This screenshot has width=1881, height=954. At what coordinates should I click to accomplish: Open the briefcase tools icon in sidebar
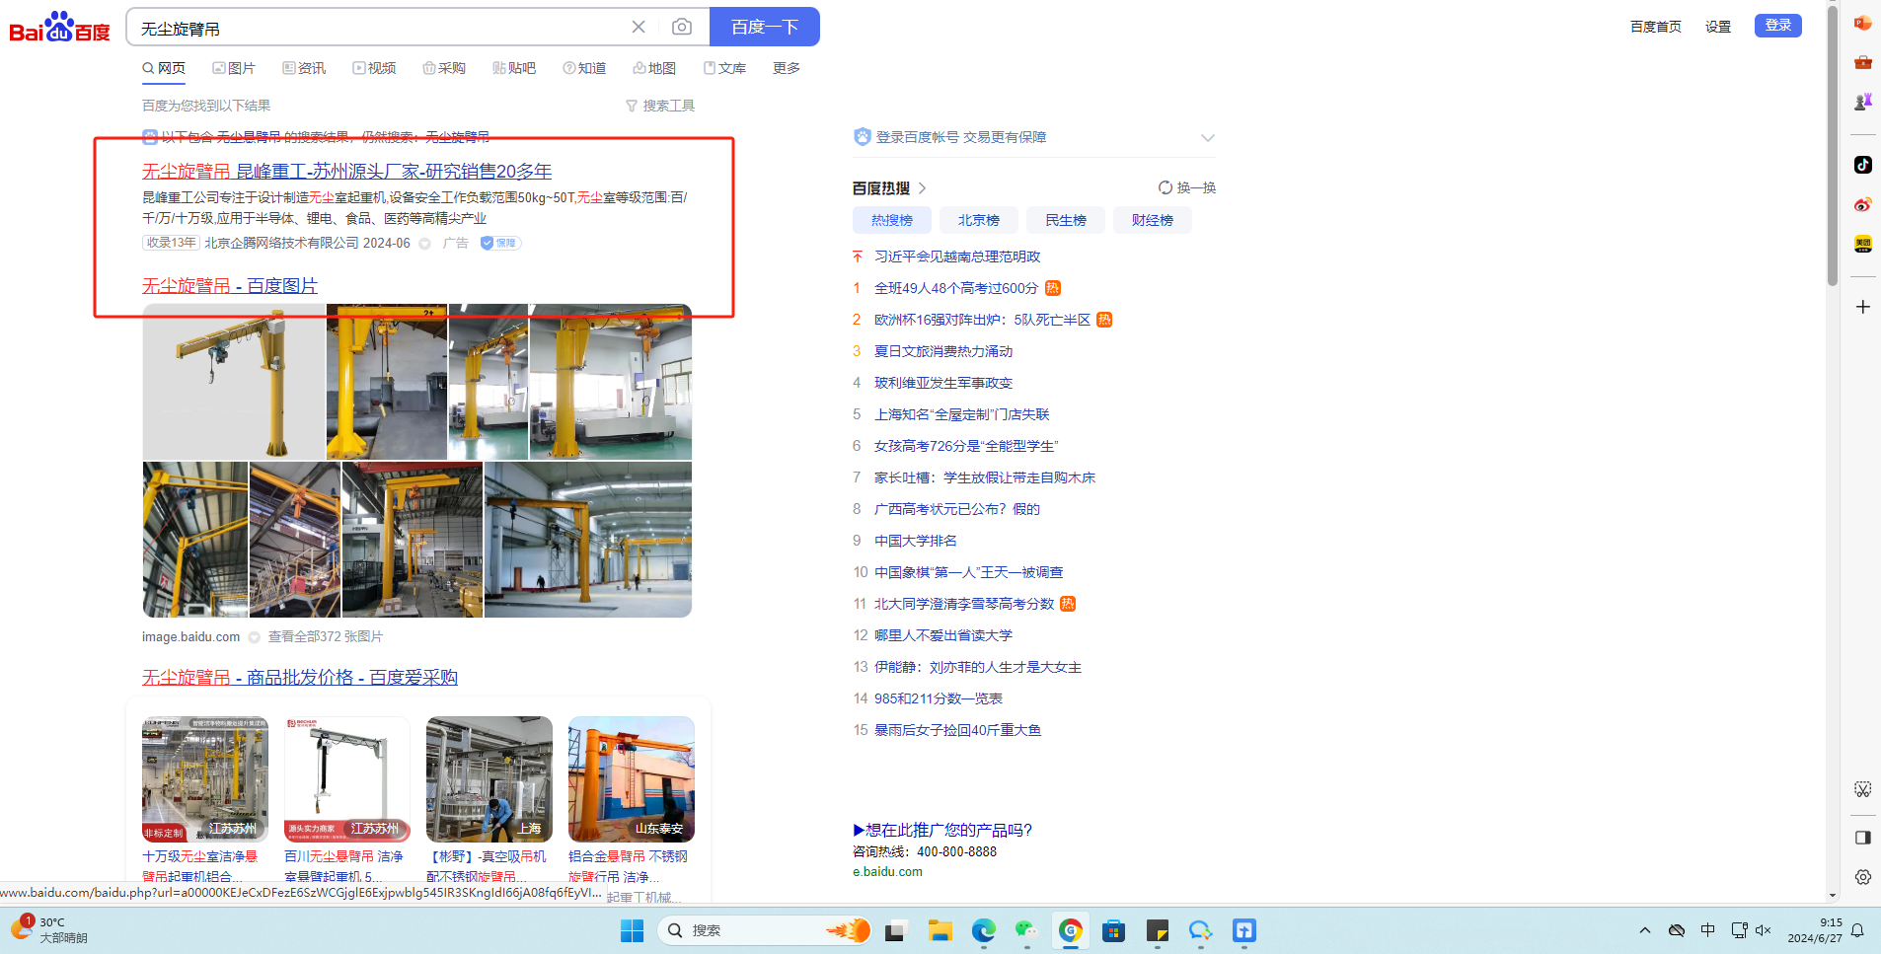click(x=1862, y=62)
